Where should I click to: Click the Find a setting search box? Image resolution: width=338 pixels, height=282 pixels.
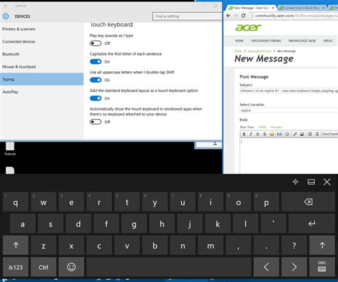(x=188, y=16)
